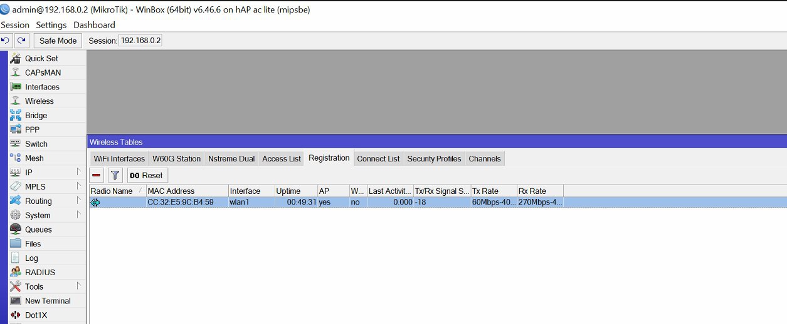This screenshot has height=324, width=787.
Task: Click the Wireless Tables title bar
Action: tap(437, 142)
